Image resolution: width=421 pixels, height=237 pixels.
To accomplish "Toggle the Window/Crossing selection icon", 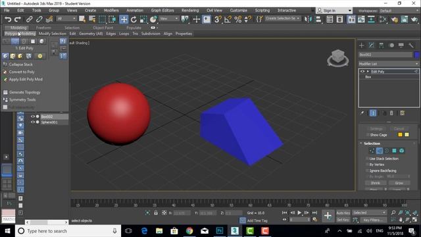I will (x=112, y=19).
